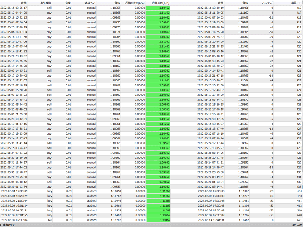Click the leftmost 時間 (open time) header
The height and width of the screenshot is (227, 303).
tap(24, 3)
